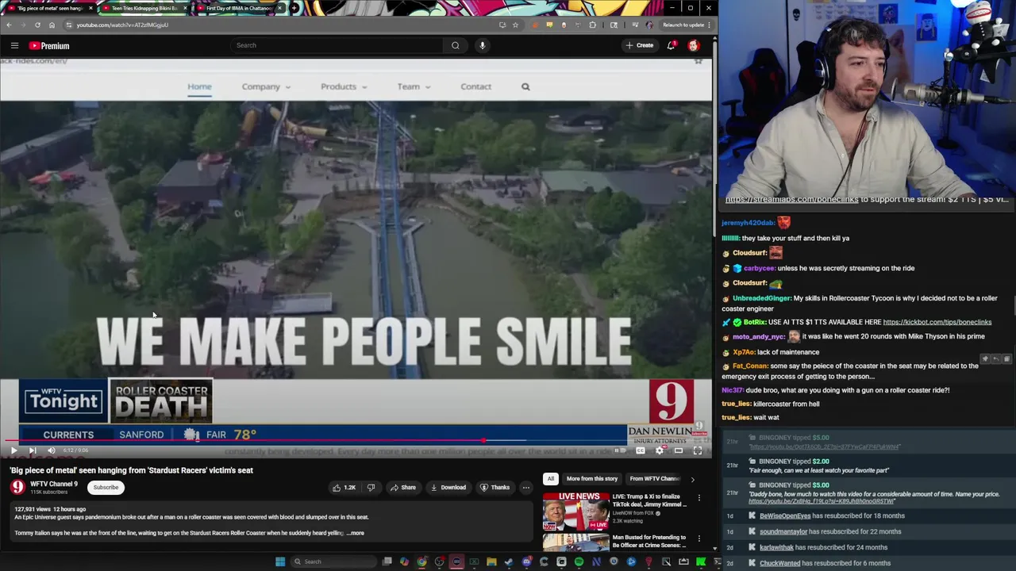Go to YouTube Premium home logo
Screen dimensions: 1016x571
click(49, 45)
